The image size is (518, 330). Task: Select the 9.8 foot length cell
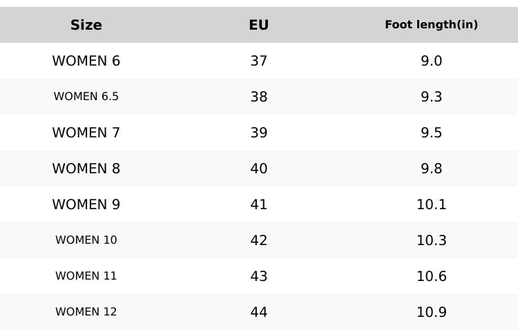click(431, 168)
